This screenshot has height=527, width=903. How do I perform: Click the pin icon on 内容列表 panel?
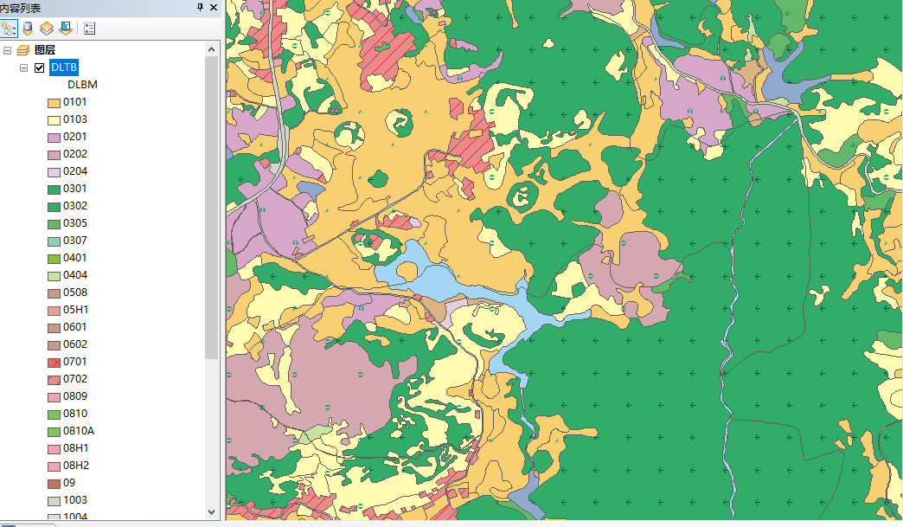198,7
